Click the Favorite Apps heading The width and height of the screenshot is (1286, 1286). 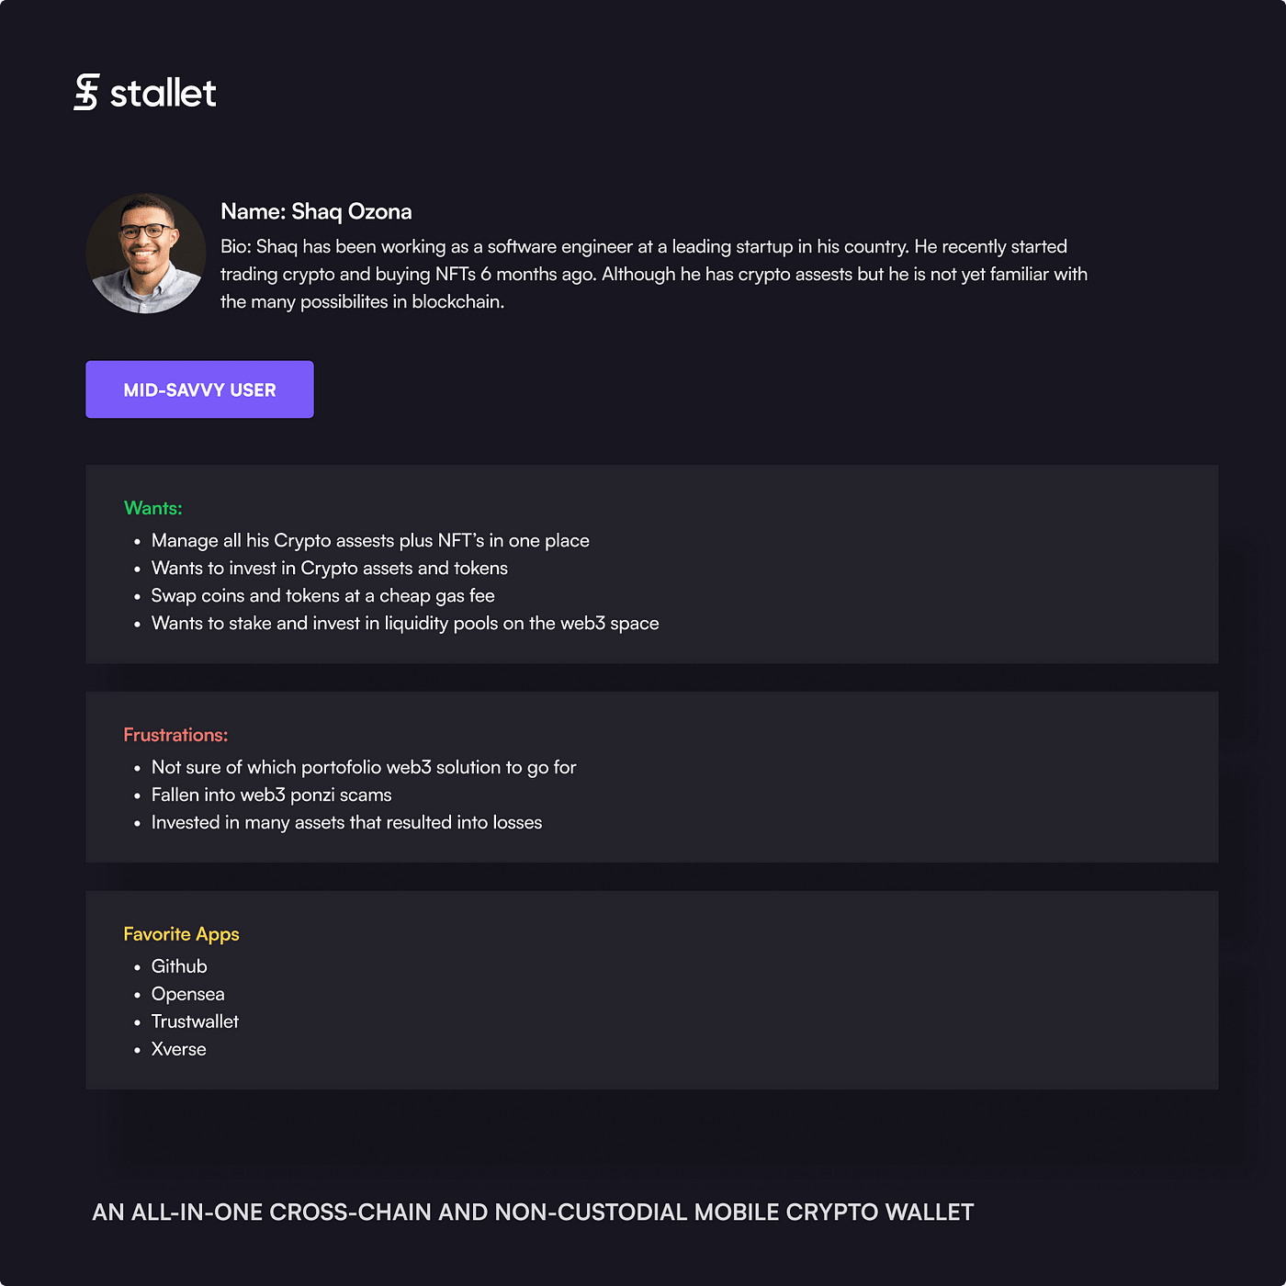pyautogui.click(x=181, y=934)
